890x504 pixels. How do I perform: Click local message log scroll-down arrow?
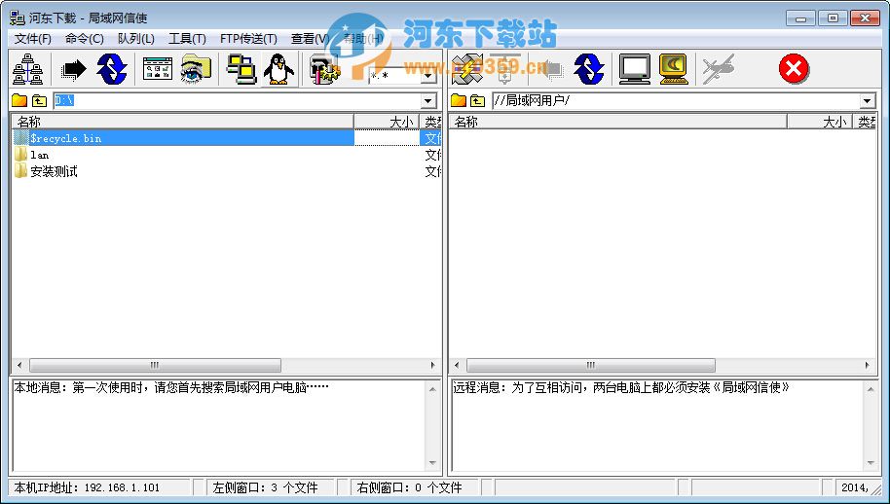click(x=432, y=463)
